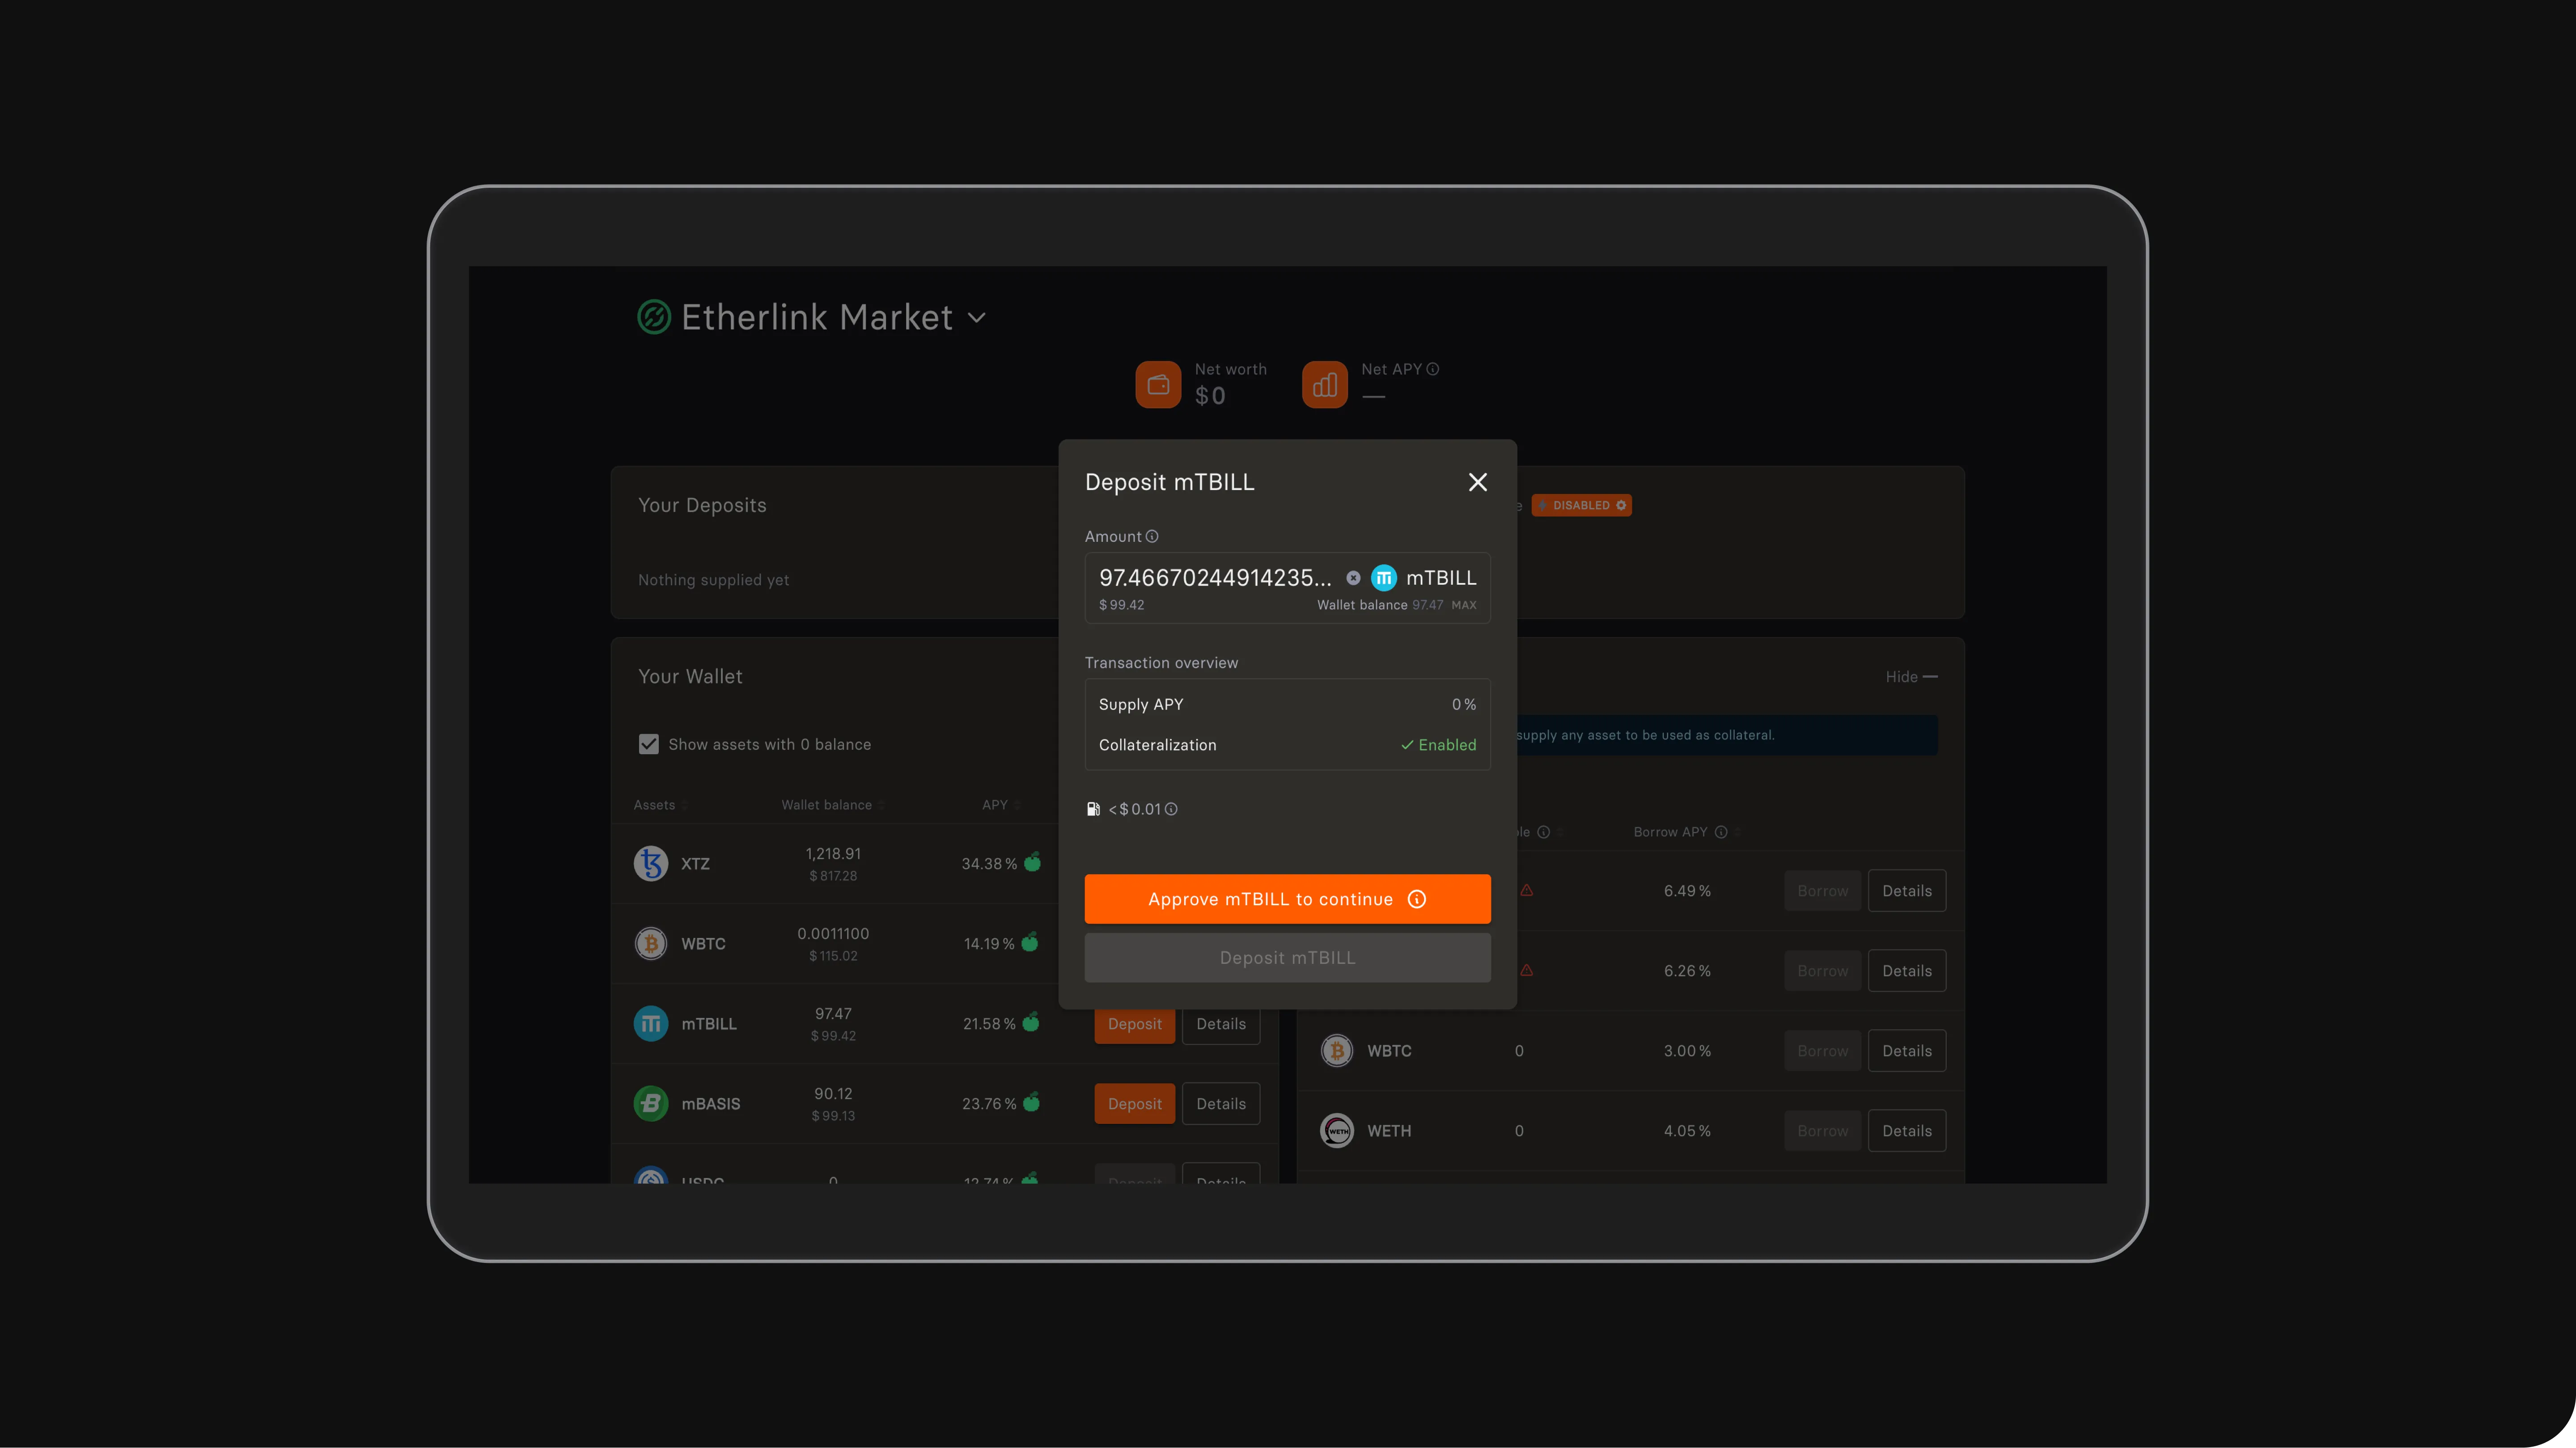Click the apple reward icon on XTZ row
2576x1448 pixels.
pyautogui.click(x=1033, y=861)
